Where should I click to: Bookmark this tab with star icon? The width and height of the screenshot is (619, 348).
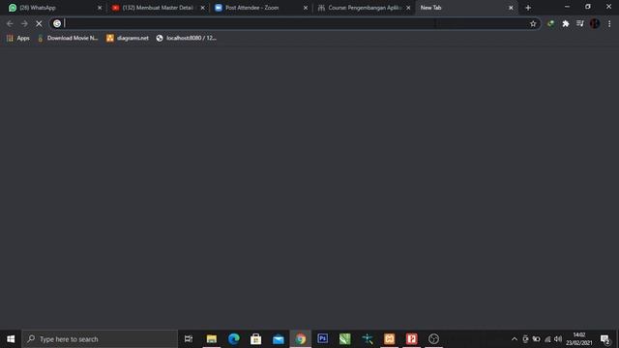[533, 23]
